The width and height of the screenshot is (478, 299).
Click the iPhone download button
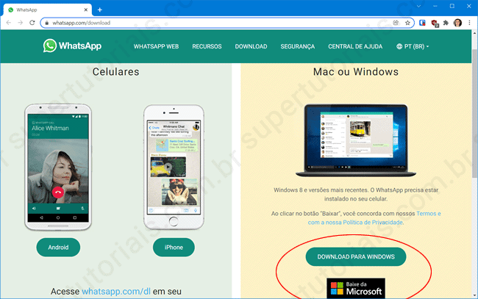[168, 248]
